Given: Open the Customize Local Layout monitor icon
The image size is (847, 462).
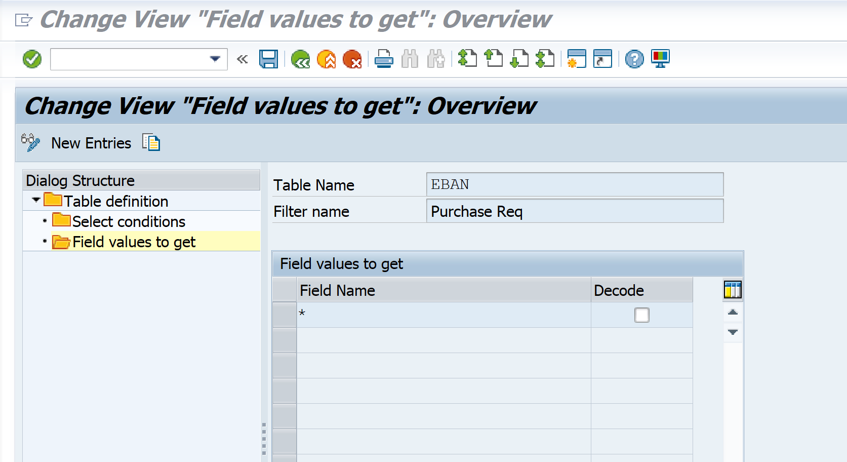Looking at the screenshot, I should point(660,59).
